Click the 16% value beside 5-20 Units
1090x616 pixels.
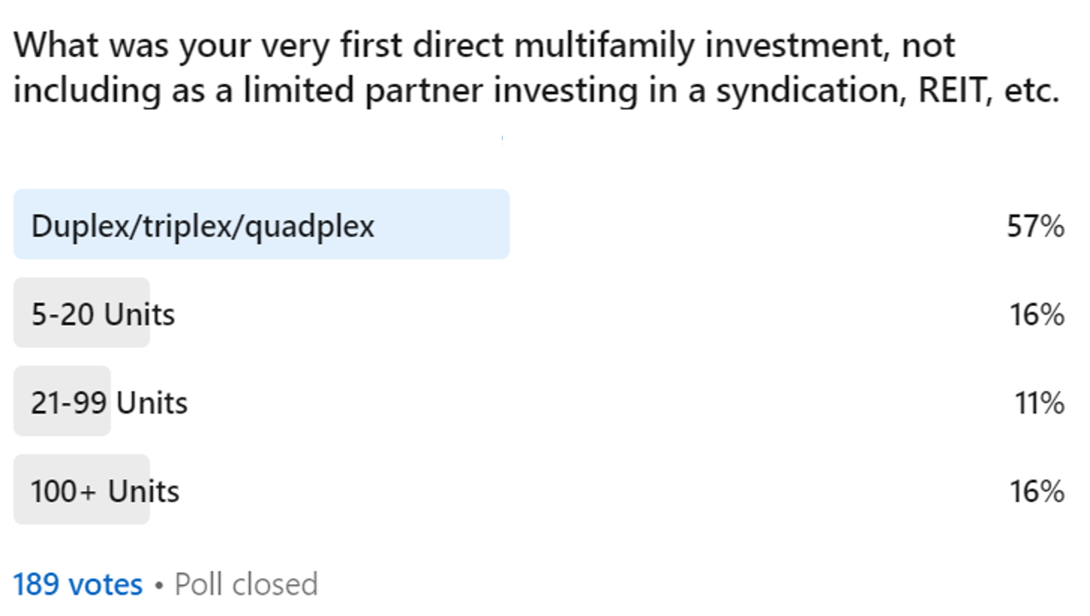pyautogui.click(x=1036, y=314)
